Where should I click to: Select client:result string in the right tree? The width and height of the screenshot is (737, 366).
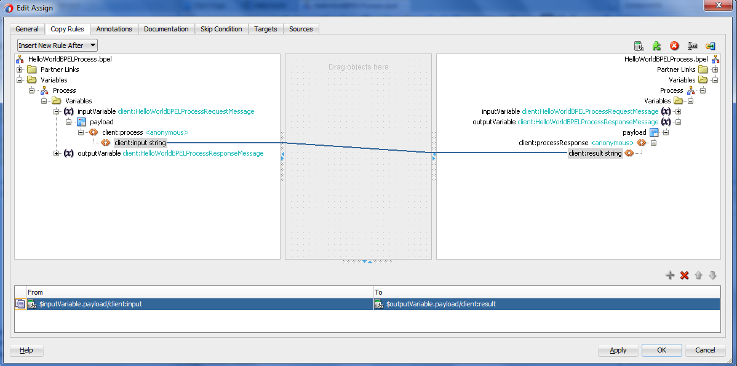coord(594,153)
